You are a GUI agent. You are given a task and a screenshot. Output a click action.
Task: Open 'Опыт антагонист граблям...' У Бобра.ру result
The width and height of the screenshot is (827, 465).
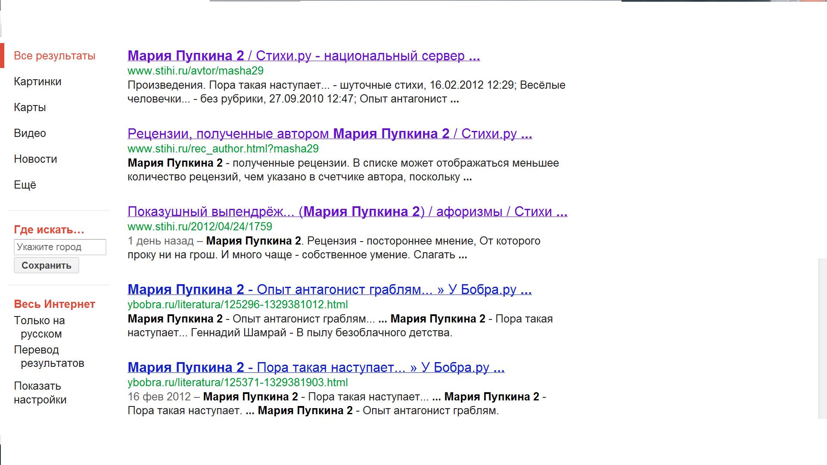pos(330,290)
